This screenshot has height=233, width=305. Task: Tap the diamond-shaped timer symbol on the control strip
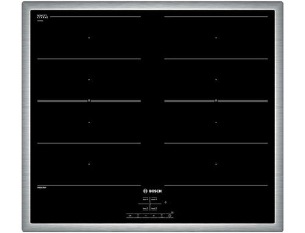coord(170,216)
